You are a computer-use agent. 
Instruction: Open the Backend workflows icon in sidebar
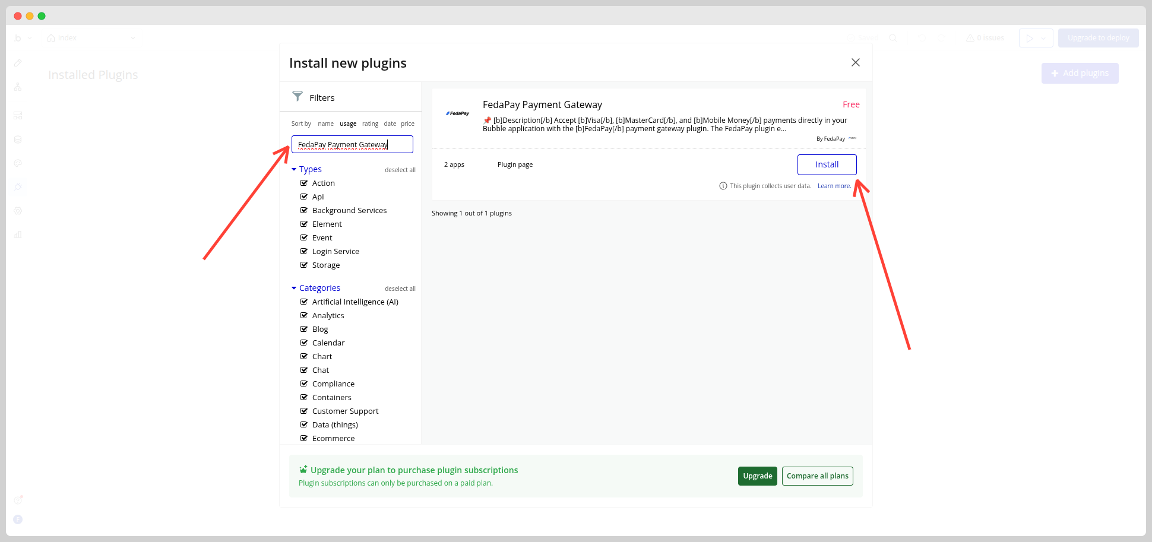point(18,115)
